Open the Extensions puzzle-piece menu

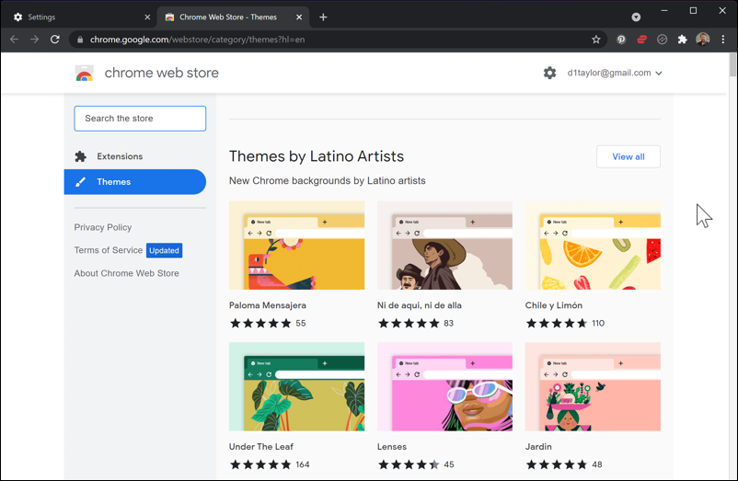pyautogui.click(x=683, y=40)
